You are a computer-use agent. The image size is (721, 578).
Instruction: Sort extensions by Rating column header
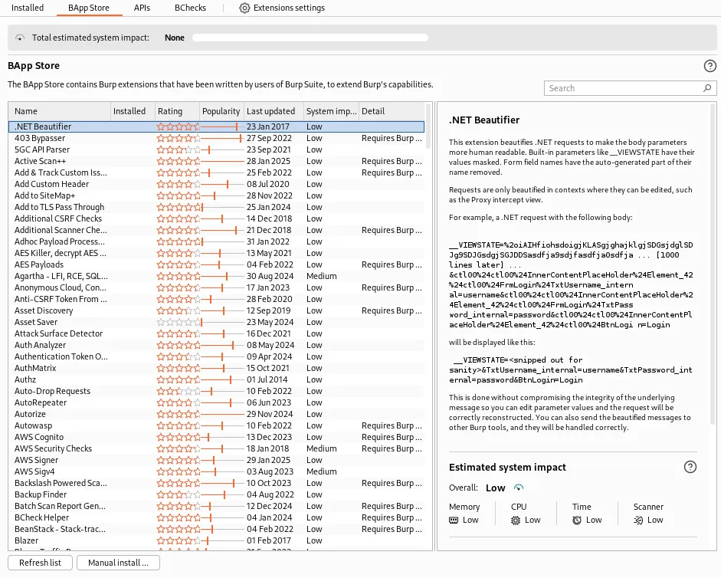pos(177,111)
